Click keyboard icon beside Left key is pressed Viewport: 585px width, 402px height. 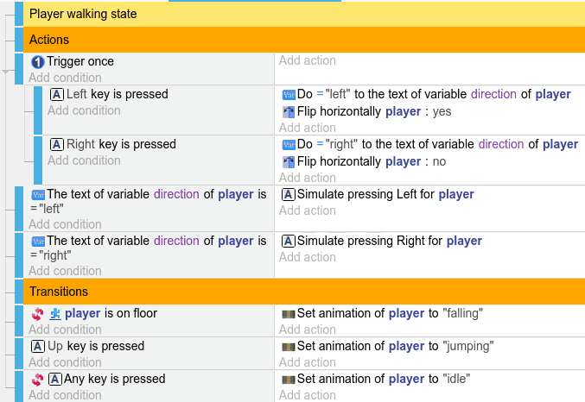[x=57, y=95]
